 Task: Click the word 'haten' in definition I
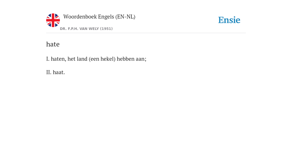click(58, 59)
